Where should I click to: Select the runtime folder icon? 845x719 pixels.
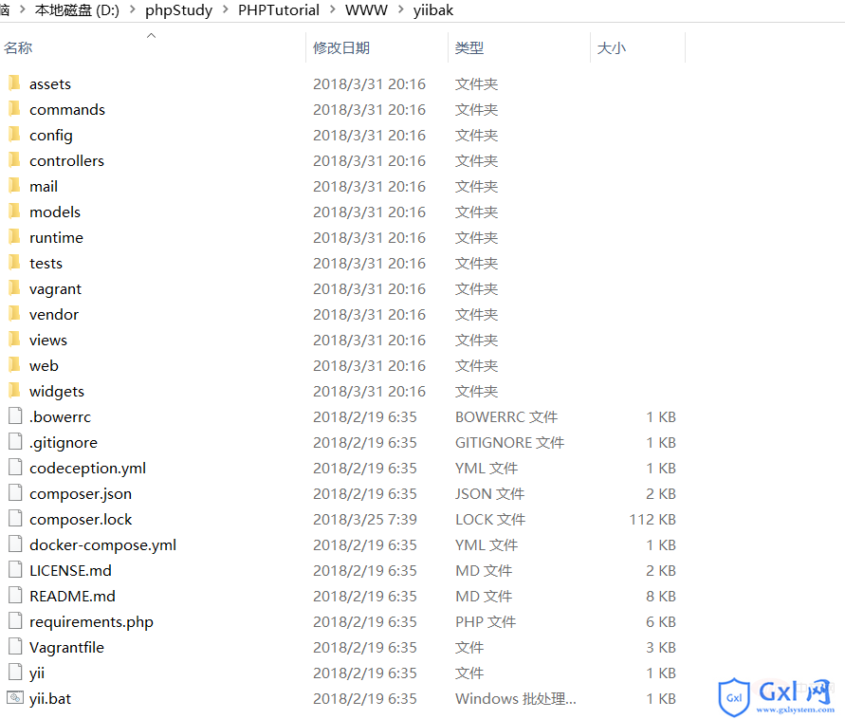click(x=14, y=237)
